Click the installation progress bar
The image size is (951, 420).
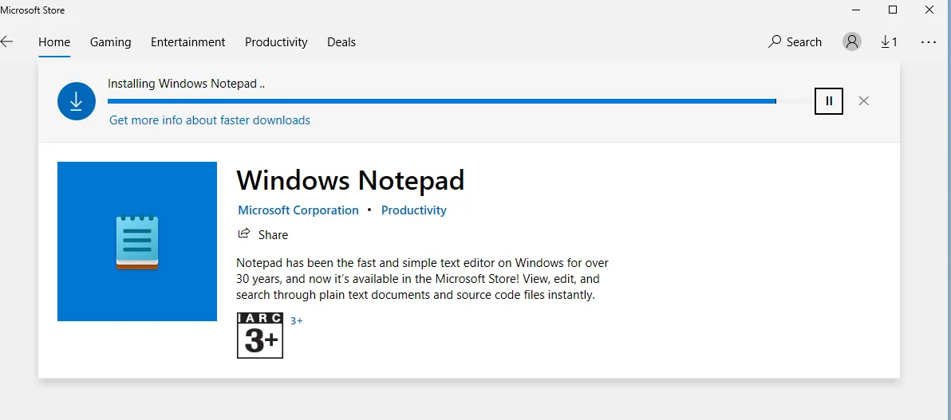pos(460,101)
